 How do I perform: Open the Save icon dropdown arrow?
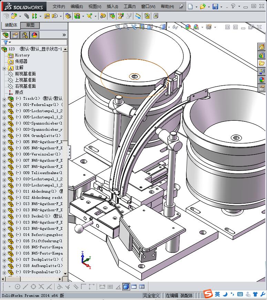point(222,7)
